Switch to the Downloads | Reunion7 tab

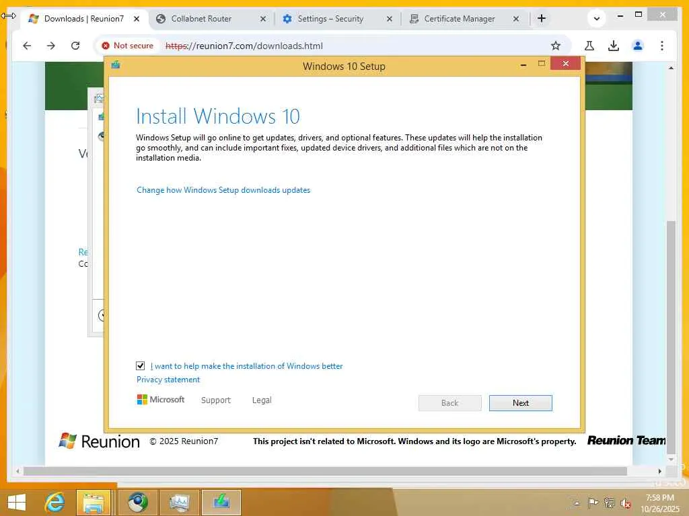(x=84, y=18)
